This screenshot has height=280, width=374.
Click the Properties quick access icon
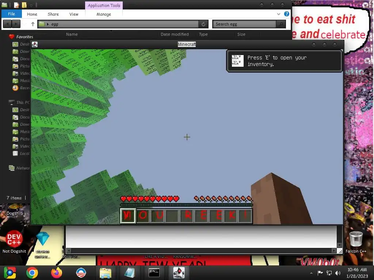click(x=16, y=5)
